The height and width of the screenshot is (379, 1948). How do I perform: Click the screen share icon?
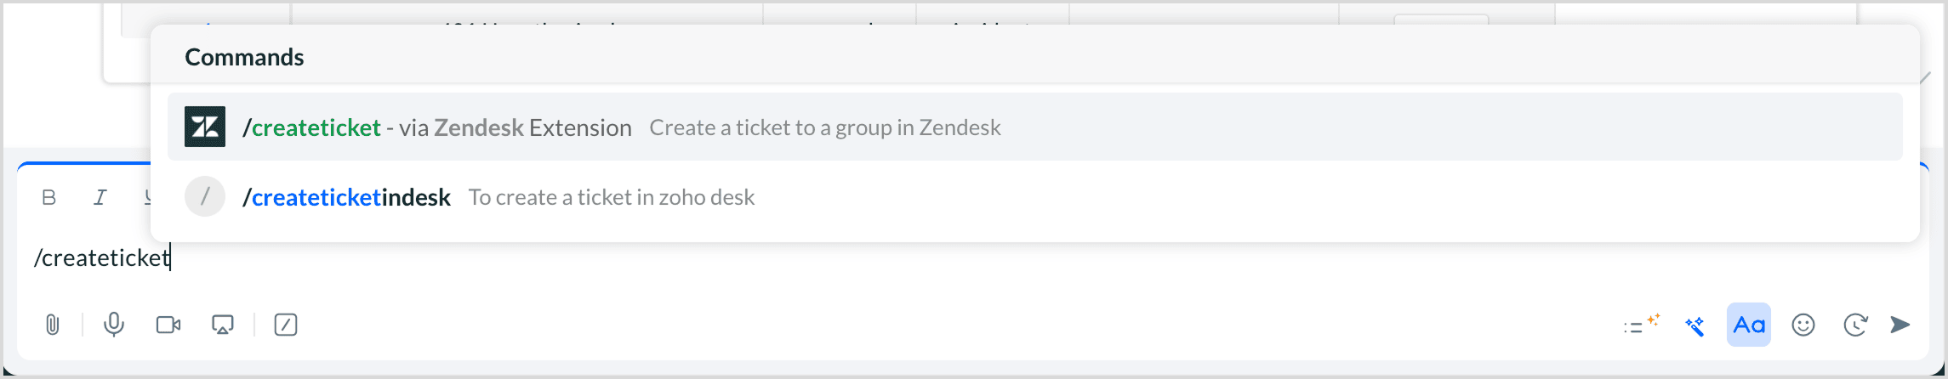(x=223, y=325)
